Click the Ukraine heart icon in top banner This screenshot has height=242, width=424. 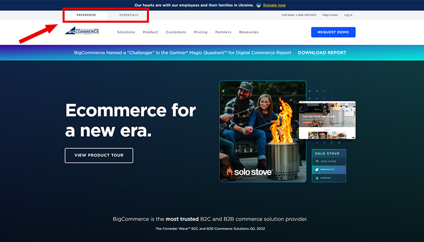(x=258, y=5)
